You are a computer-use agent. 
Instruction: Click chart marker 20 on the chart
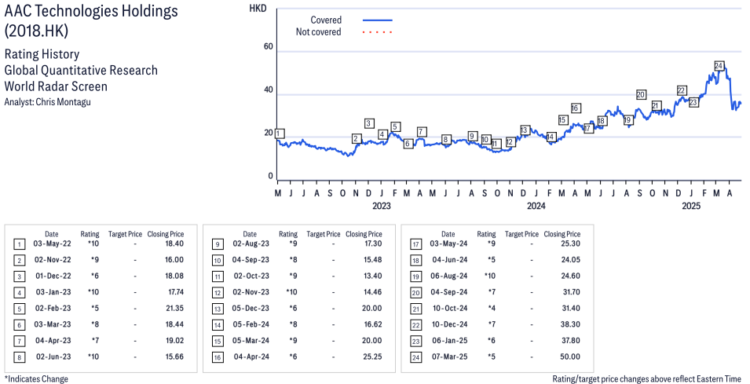[641, 95]
